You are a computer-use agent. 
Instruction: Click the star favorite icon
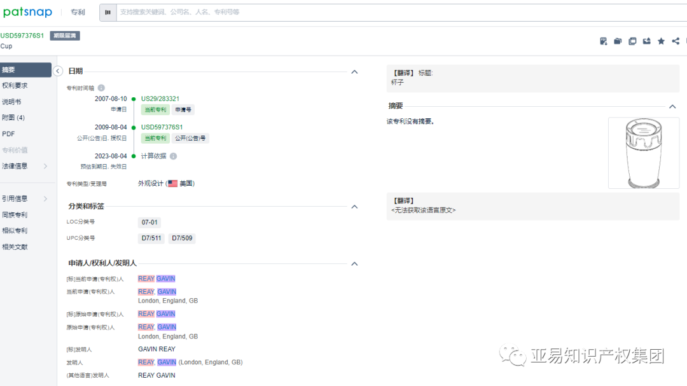point(661,41)
